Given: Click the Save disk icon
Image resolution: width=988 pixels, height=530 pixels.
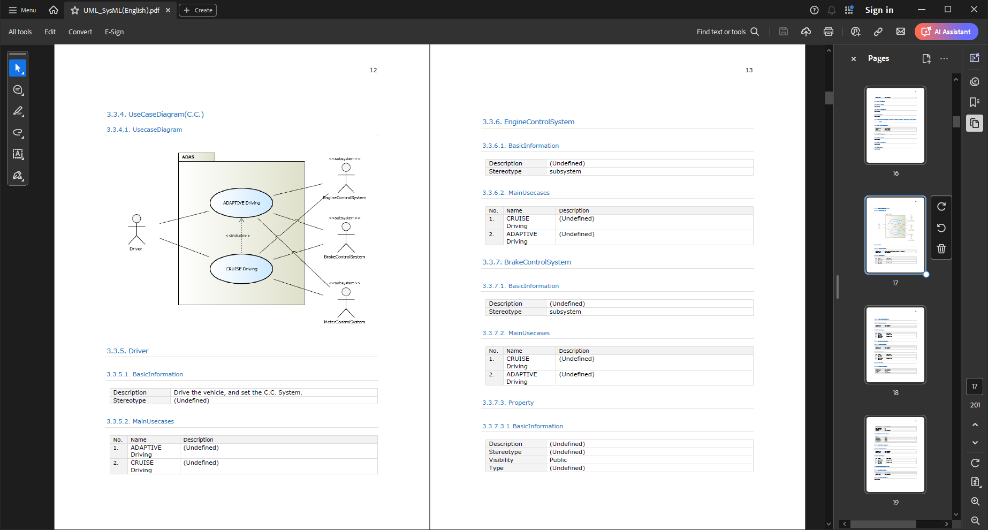Looking at the screenshot, I should [x=783, y=32].
